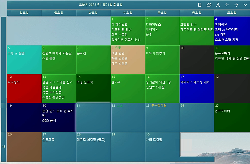Click '평일 마크 스케쥴 잡기' event
This screenshot has width=250, height=164.
57,82
